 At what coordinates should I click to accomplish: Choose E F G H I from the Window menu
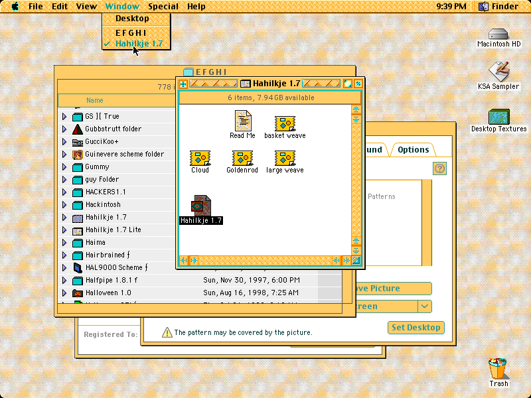click(136, 33)
